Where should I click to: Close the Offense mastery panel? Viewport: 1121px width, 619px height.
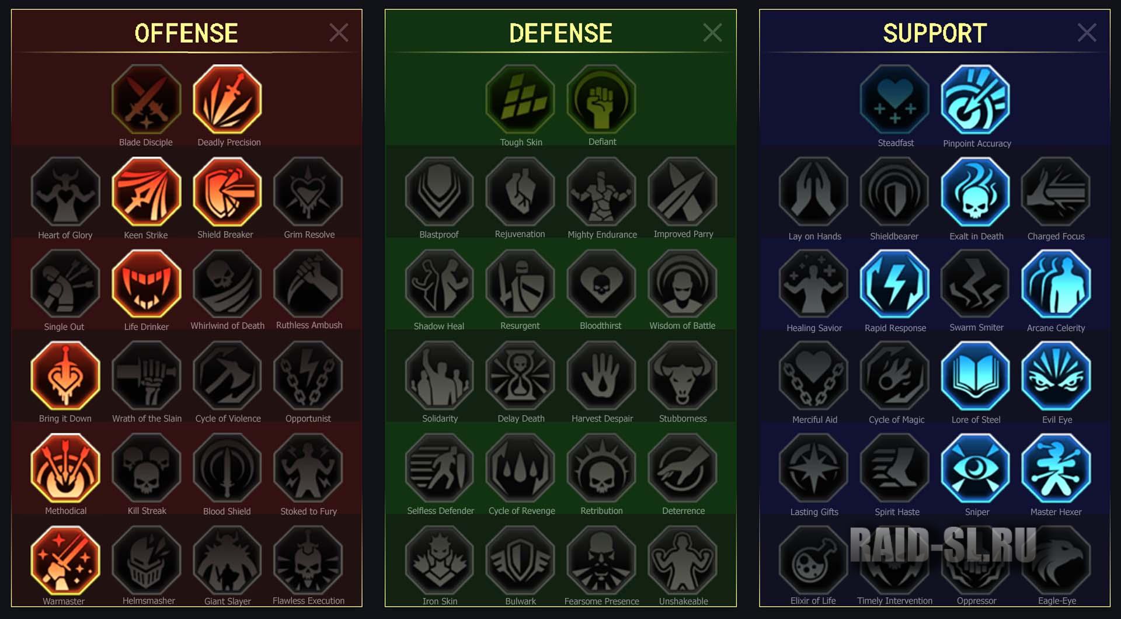coord(339,33)
